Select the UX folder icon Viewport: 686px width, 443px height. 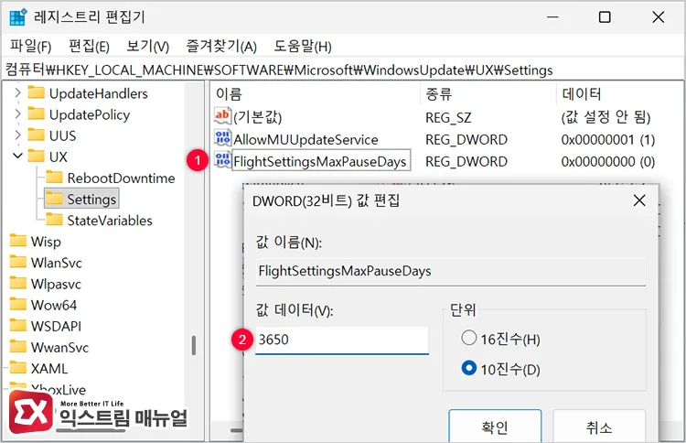point(36,156)
